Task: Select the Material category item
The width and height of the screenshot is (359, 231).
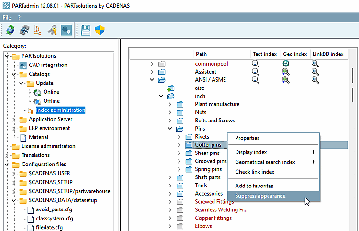Action: pyautogui.click(x=38, y=137)
